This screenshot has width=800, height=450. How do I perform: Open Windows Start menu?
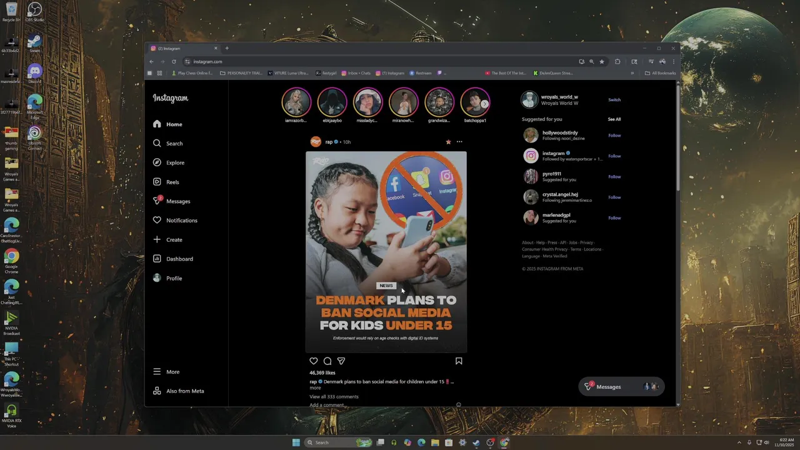[296, 442]
